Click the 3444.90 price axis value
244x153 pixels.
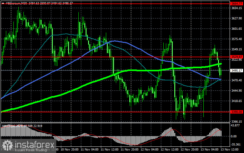[237, 90]
